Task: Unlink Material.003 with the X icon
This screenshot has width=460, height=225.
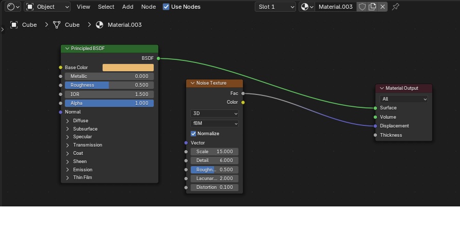Action: pos(382,7)
